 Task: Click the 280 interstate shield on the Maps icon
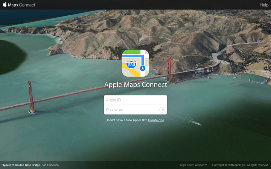point(131,65)
